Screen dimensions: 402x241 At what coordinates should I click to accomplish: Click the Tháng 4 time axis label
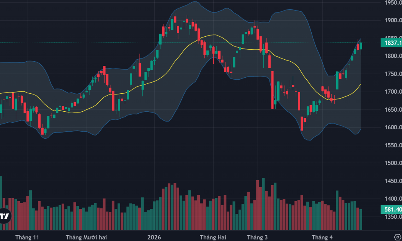[322, 238]
